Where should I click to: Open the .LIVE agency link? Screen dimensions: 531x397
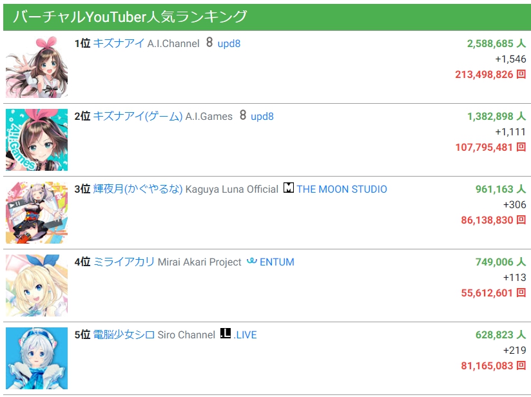(x=246, y=334)
